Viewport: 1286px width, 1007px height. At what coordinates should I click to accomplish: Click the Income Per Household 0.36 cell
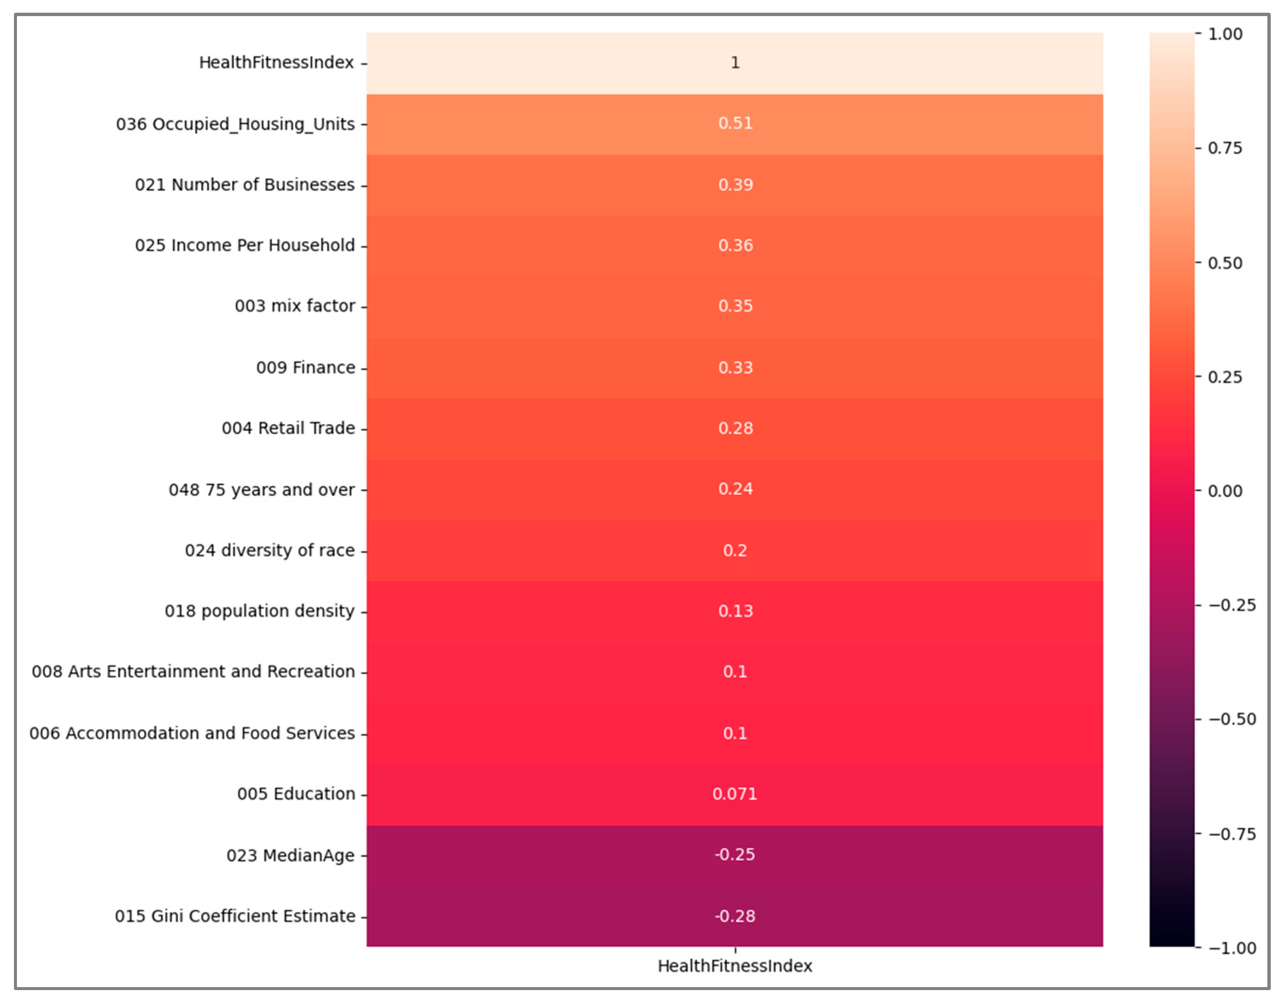[734, 245]
